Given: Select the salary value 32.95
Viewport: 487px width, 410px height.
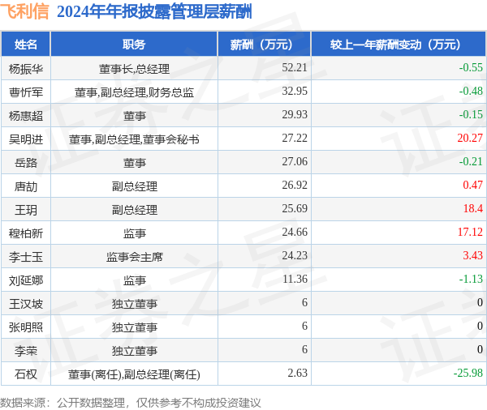Looking at the screenshot, I should click(295, 92).
